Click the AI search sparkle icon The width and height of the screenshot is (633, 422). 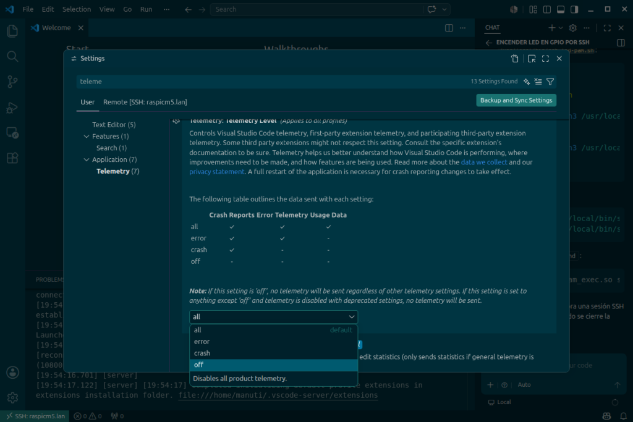(527, 82)
